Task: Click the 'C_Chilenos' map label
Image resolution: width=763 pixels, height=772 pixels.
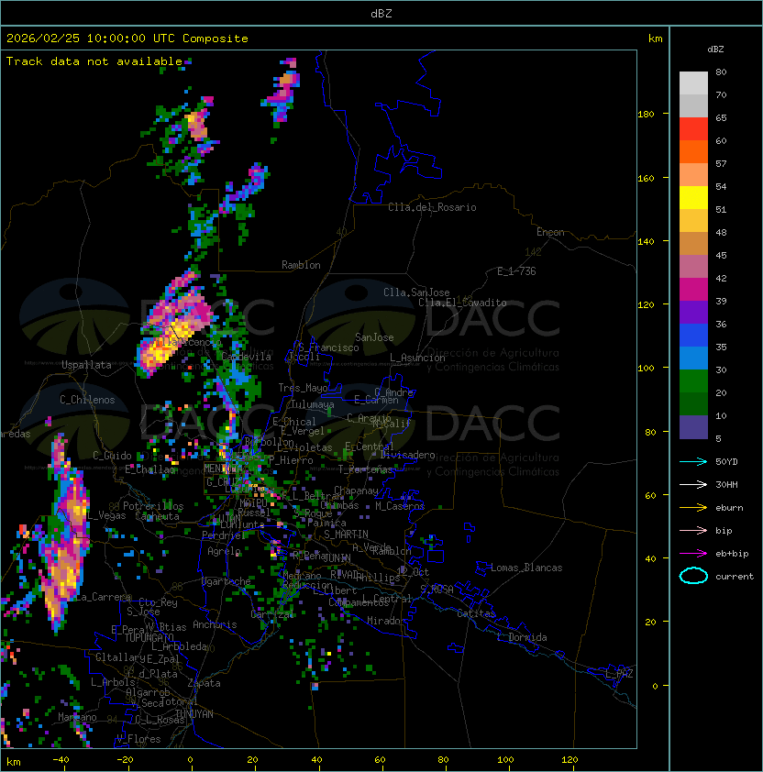Action: point(87,400)
